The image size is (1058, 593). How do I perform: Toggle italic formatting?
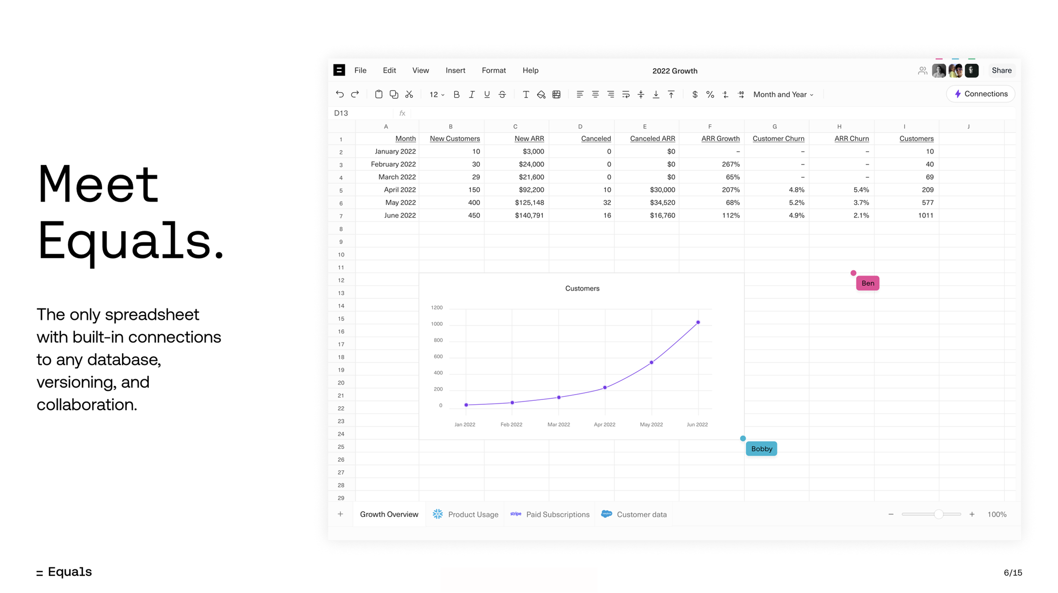coord(472,94)
